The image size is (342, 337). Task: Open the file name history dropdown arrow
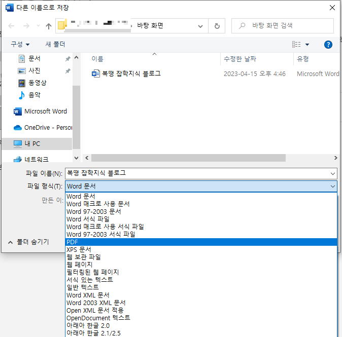pos(333,174)
